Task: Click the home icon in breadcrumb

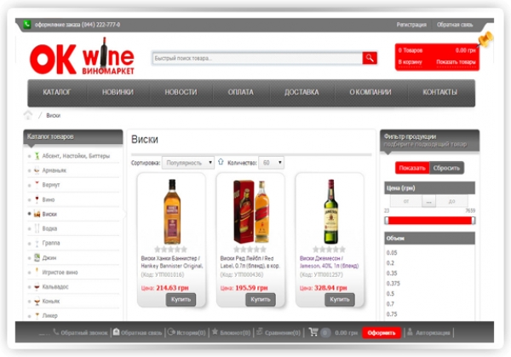Action: (x=28, y=115)
